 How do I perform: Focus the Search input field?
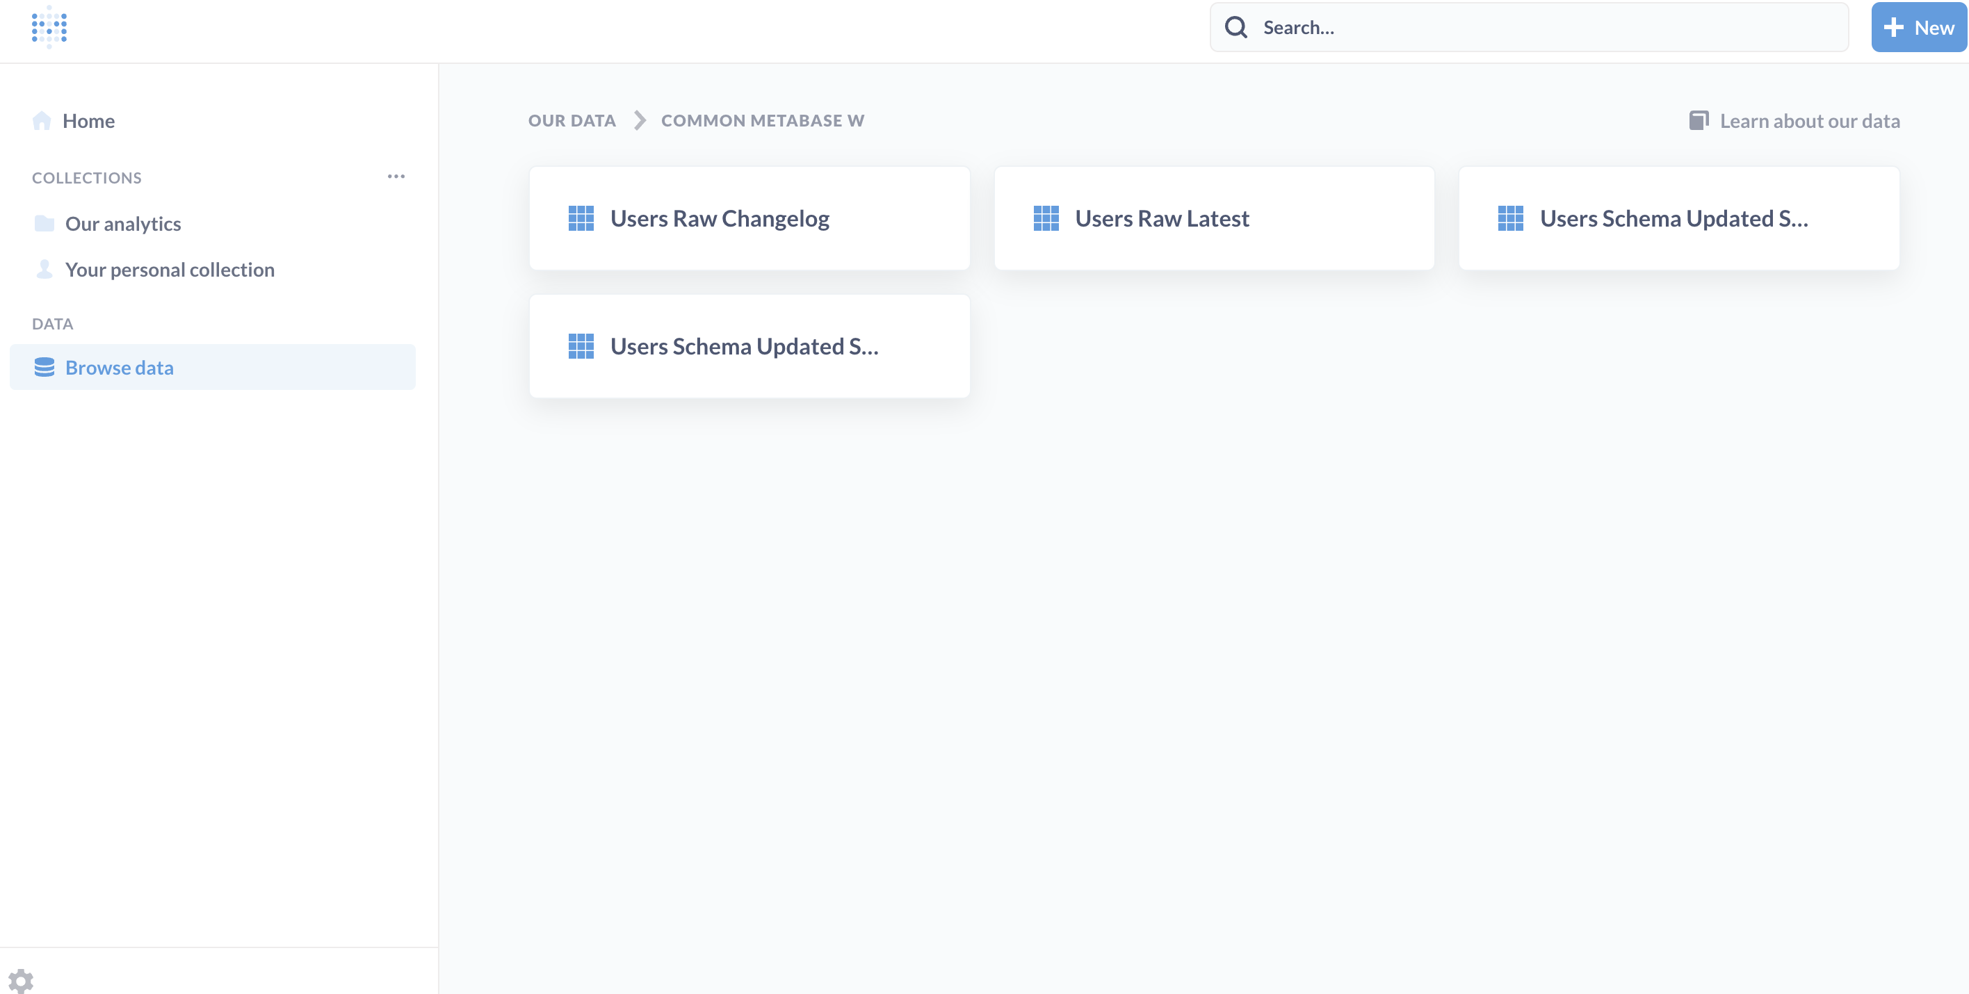[x=1529, y=28]
